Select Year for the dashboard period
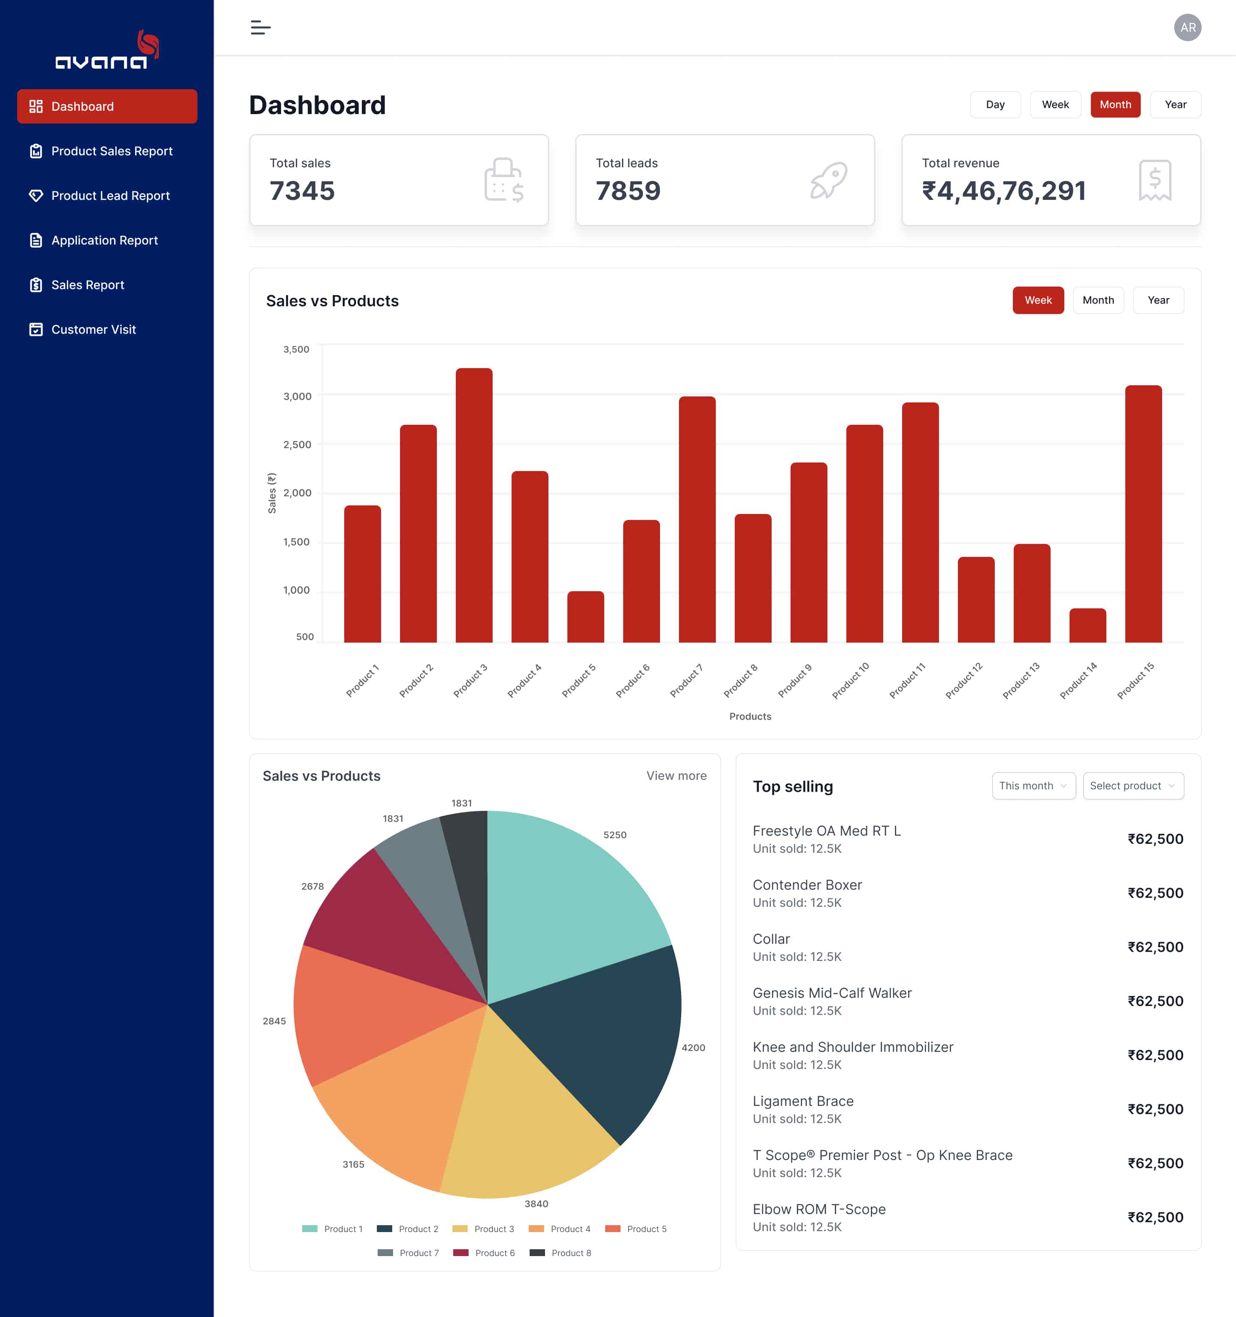 pos(1175,105)
